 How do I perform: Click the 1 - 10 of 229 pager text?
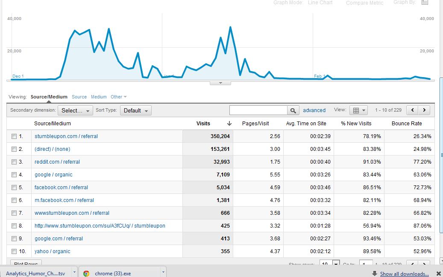[x=388, y=110]
